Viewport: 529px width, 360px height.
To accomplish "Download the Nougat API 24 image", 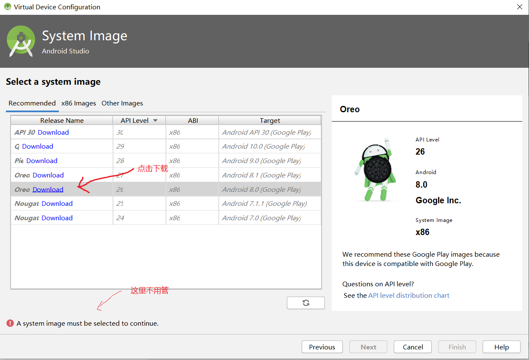I will pos(57,218).
